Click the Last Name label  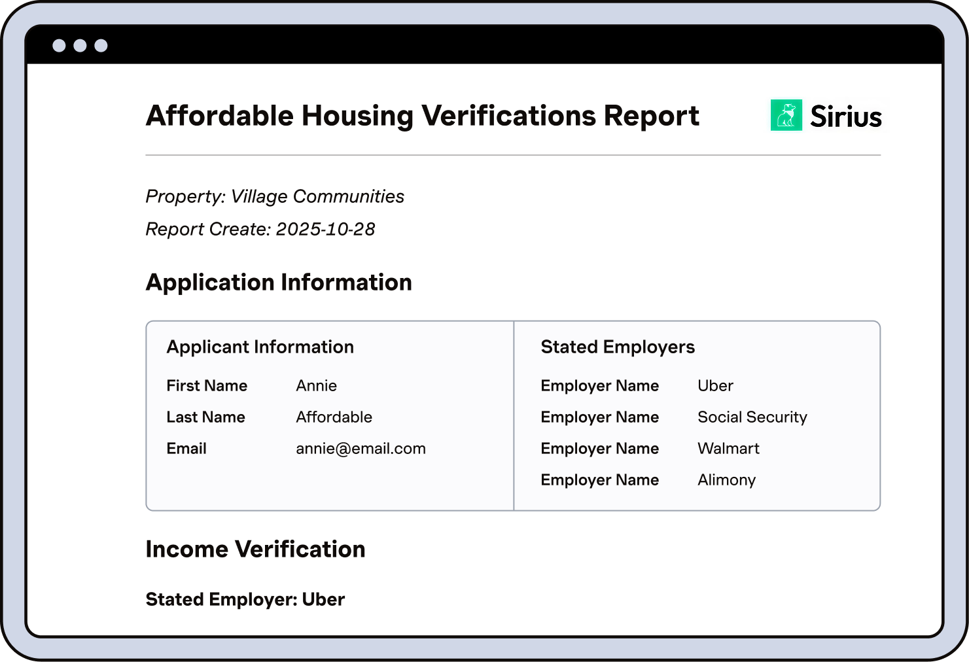[205, 417]
